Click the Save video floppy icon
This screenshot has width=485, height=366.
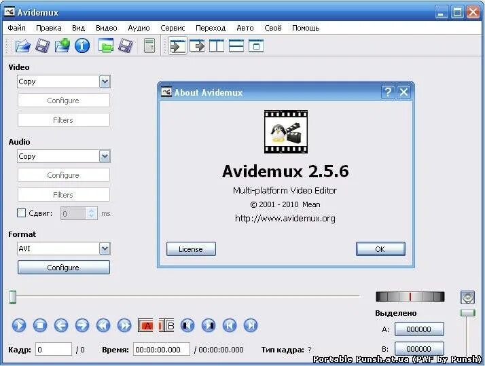[42, 46]
